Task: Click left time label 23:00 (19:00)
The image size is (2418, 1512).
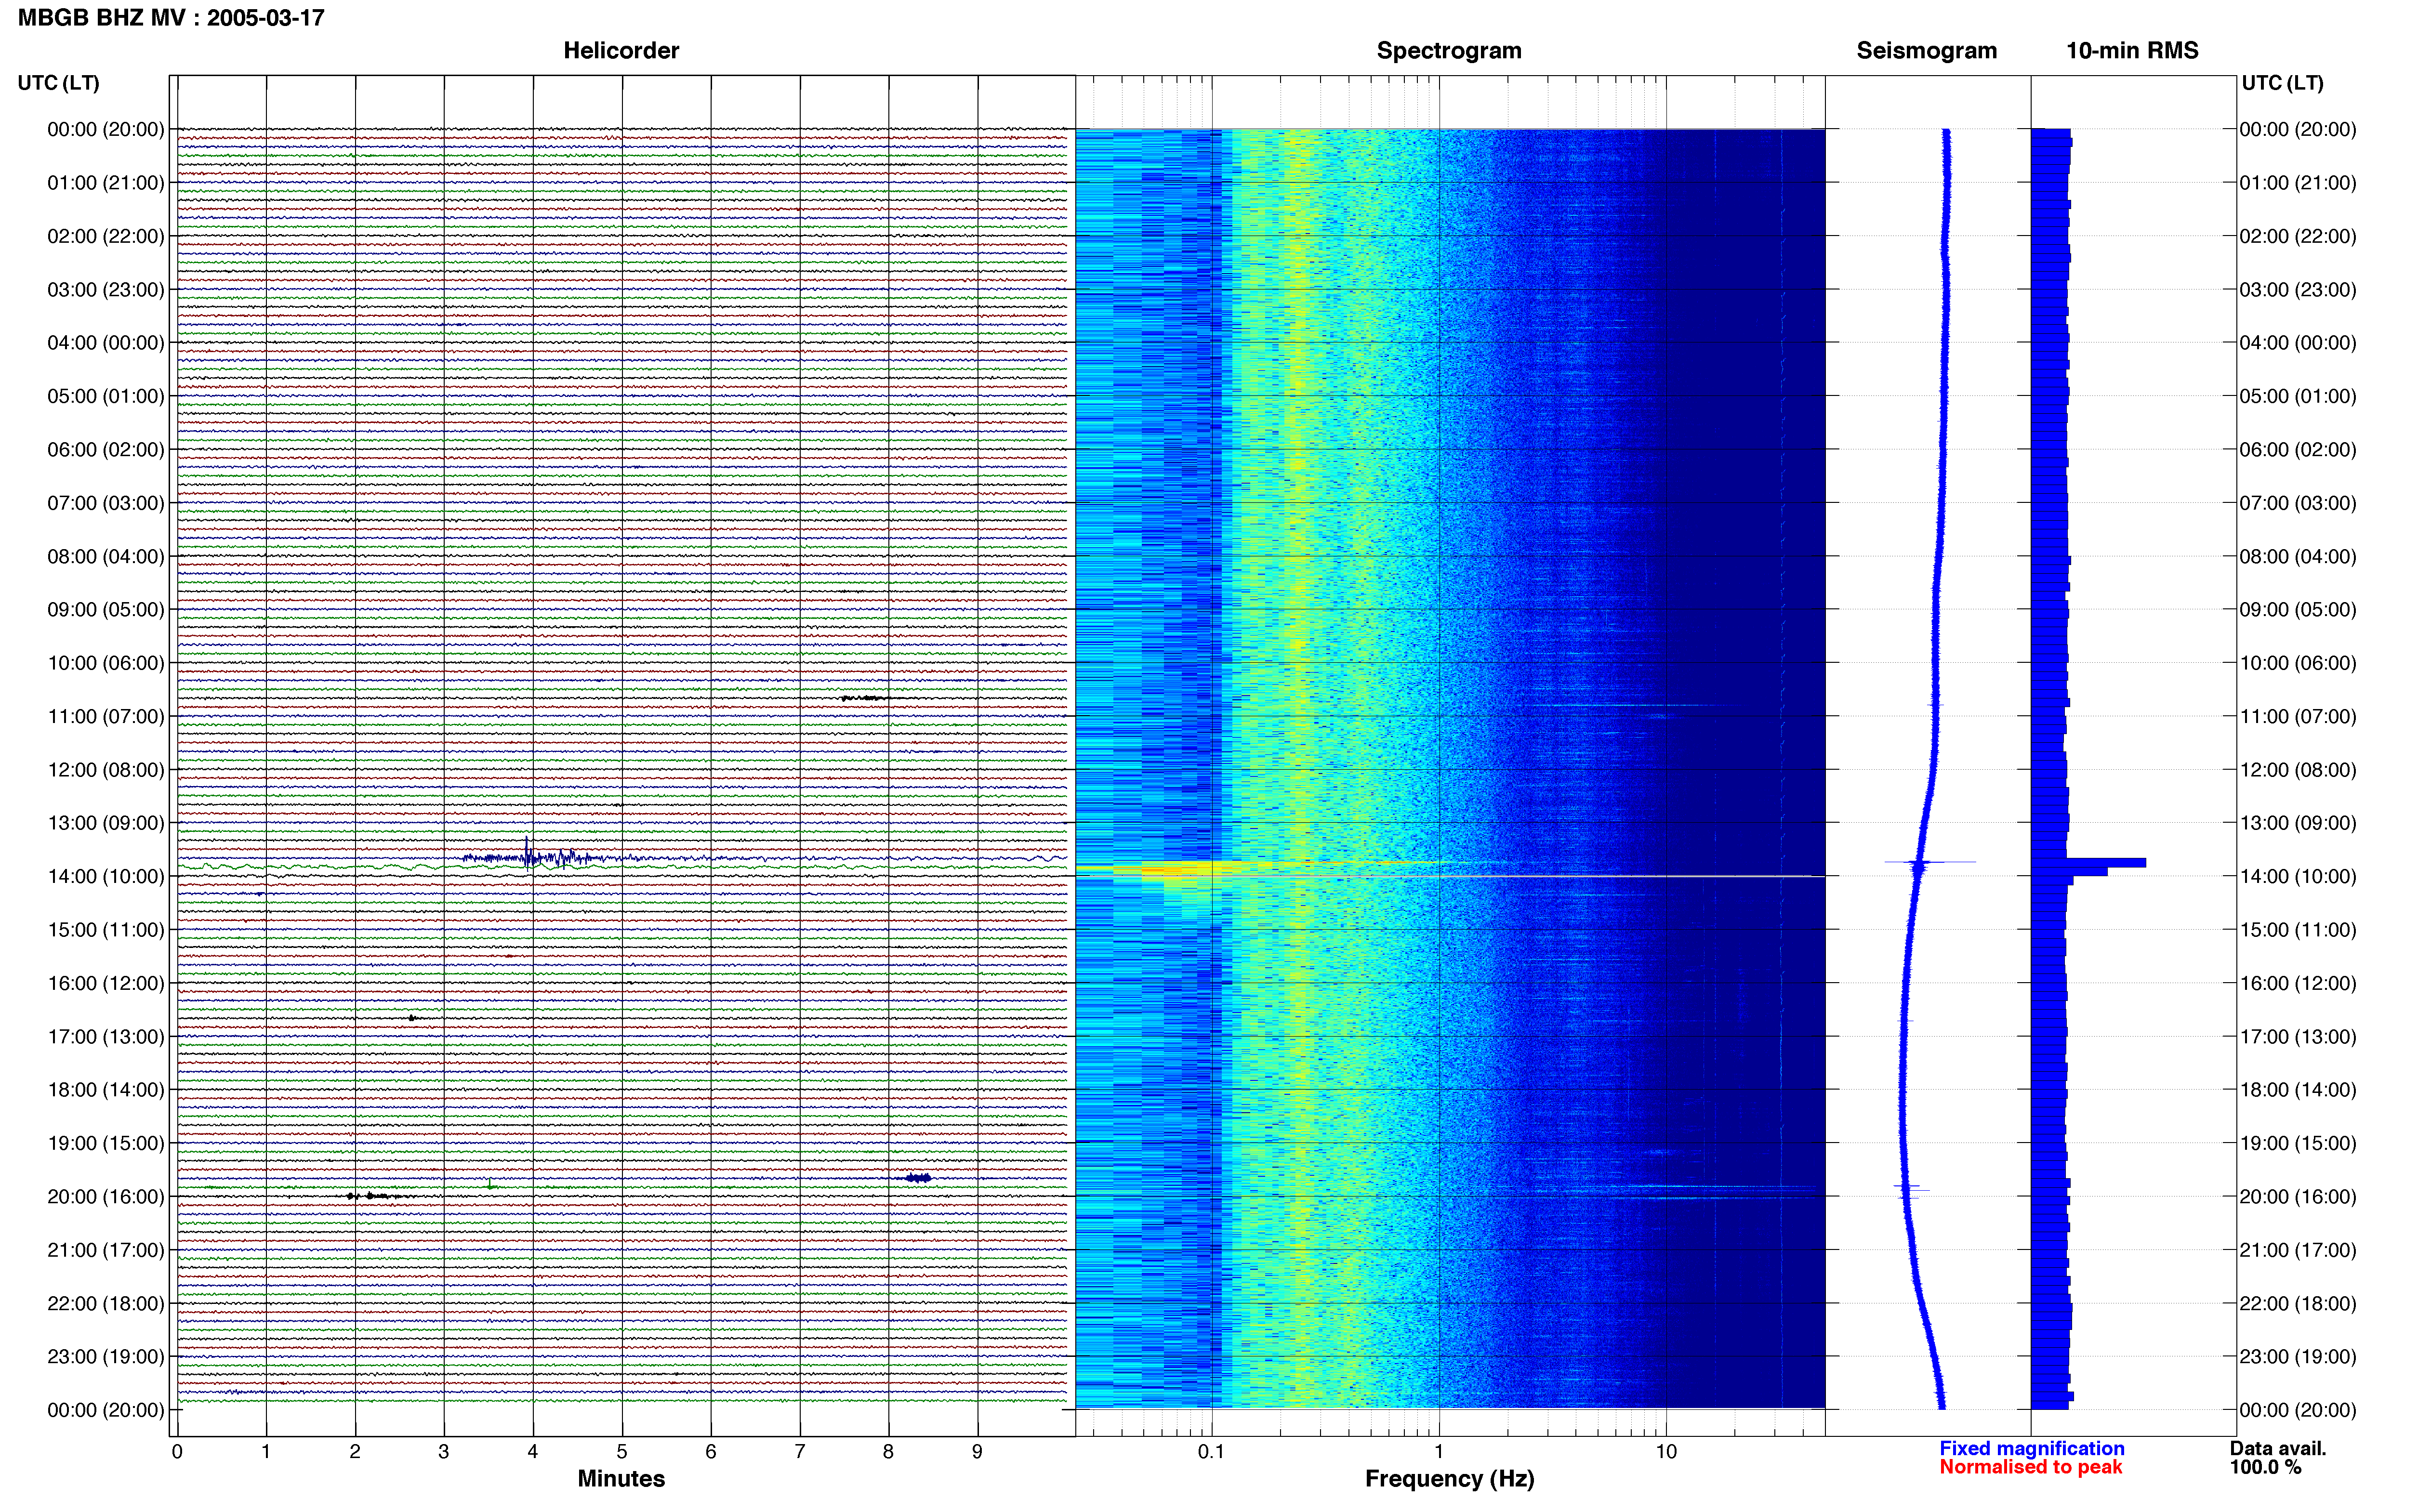Action: tap(106, 1357)
